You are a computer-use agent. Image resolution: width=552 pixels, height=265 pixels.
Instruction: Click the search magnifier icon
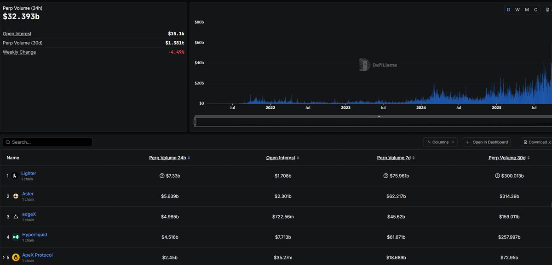pos(8,142)
